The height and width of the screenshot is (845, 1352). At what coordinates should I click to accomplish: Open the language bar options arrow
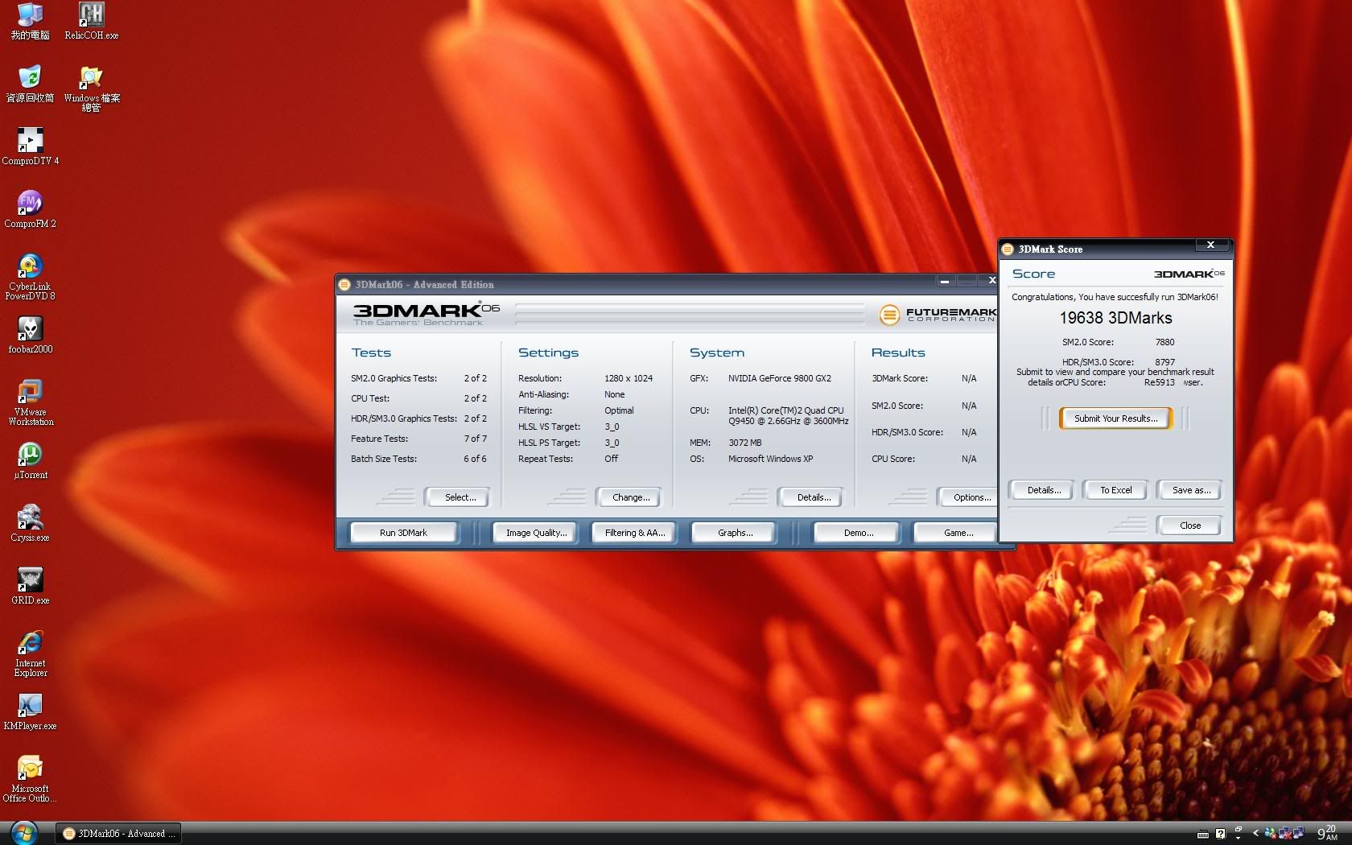click(x=1239, y=838)
